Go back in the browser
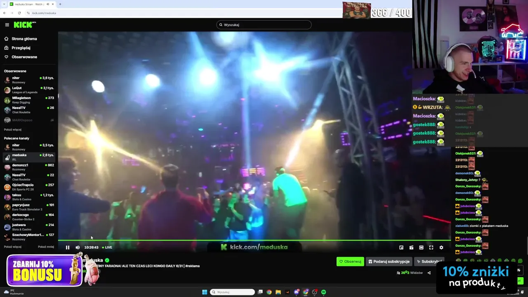This screenshot has width=528, height=297. click(5, 13)
